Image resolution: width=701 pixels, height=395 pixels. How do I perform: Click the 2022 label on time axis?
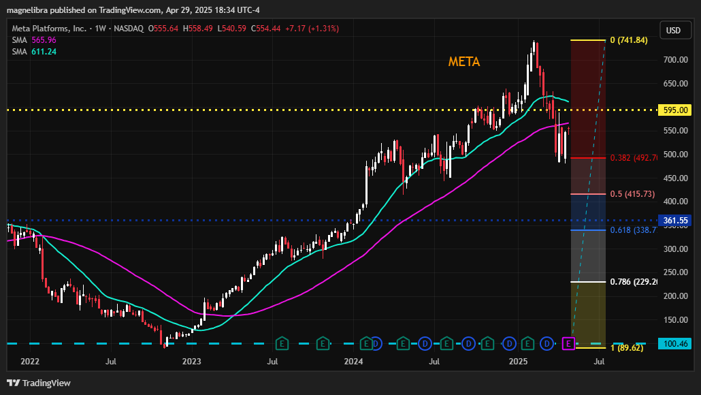tap(30, 362)
